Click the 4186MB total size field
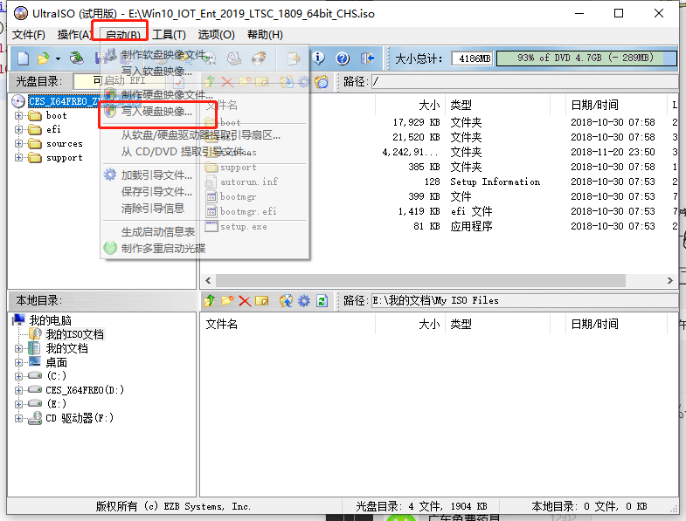686x521 pixels. pyautogui.click(x=472, y=58)
